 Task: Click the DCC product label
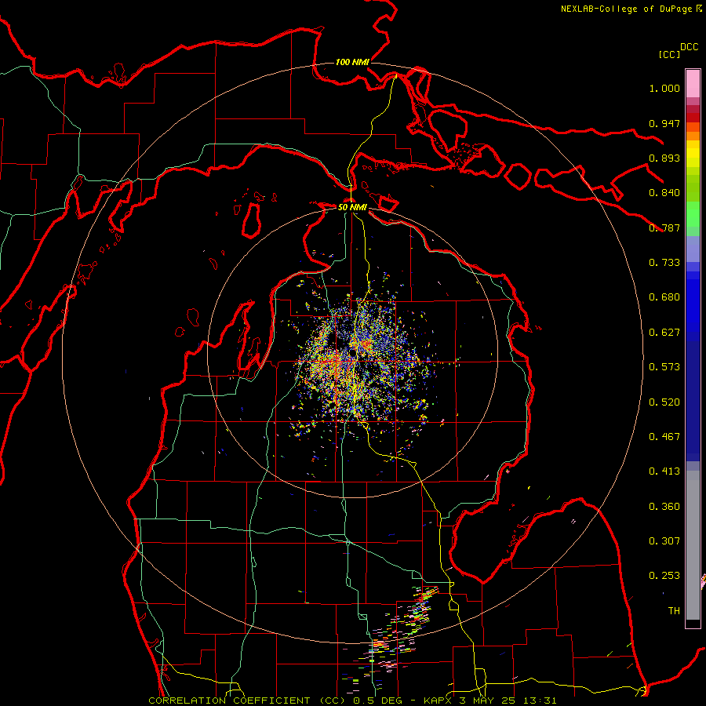(x=690, y=47)
